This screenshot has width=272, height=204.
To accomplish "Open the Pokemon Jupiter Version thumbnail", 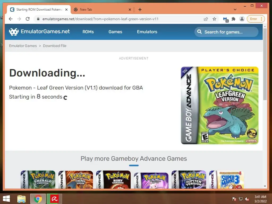I will point(189,180).
